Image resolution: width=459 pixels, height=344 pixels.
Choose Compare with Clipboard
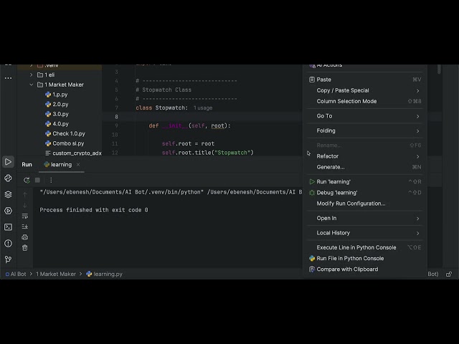tap(365, 269)
